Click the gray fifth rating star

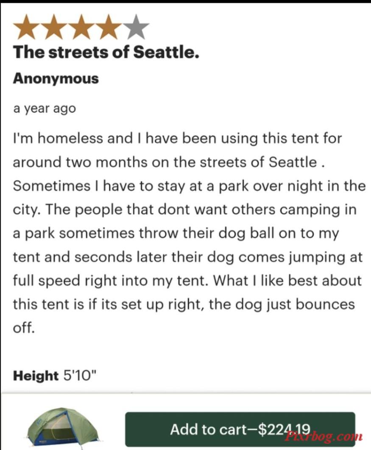pyautogui.click(x=136, y=27)
